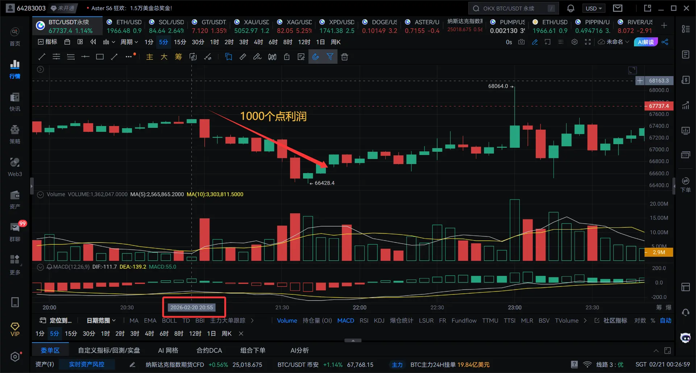The height and width of the screenshot is (373, 696).
Task: Open VIP diamond in left sidebar
Action: click(x=15, y=330)
